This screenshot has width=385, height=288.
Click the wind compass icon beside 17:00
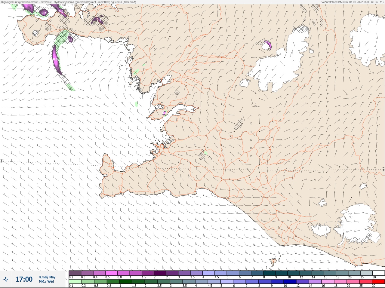point(6,280)
